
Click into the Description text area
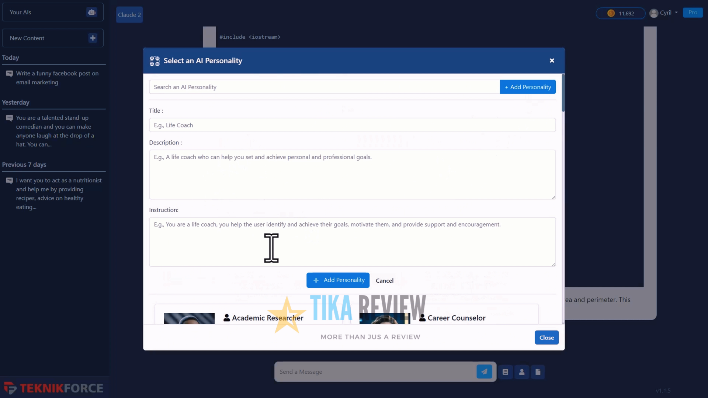point(352,174)
